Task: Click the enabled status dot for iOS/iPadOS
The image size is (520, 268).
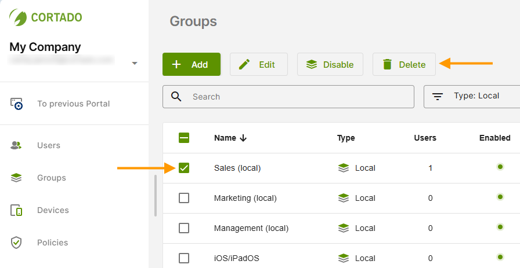Action: (500, 257)
